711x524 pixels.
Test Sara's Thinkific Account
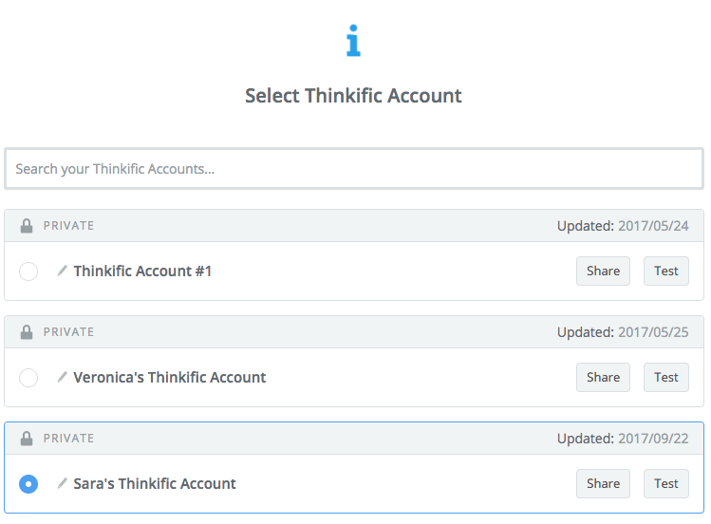click(x=666, y=484)
